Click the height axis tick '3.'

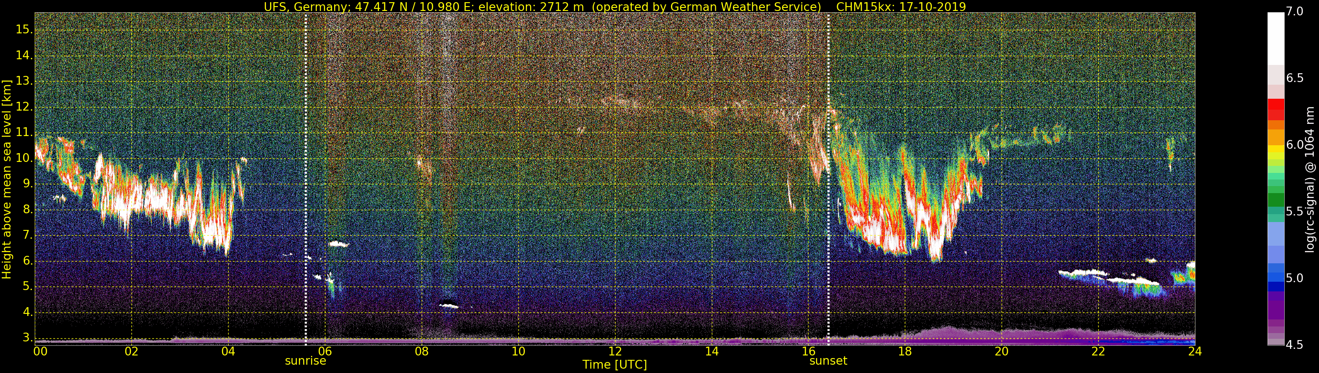(27, 338)
